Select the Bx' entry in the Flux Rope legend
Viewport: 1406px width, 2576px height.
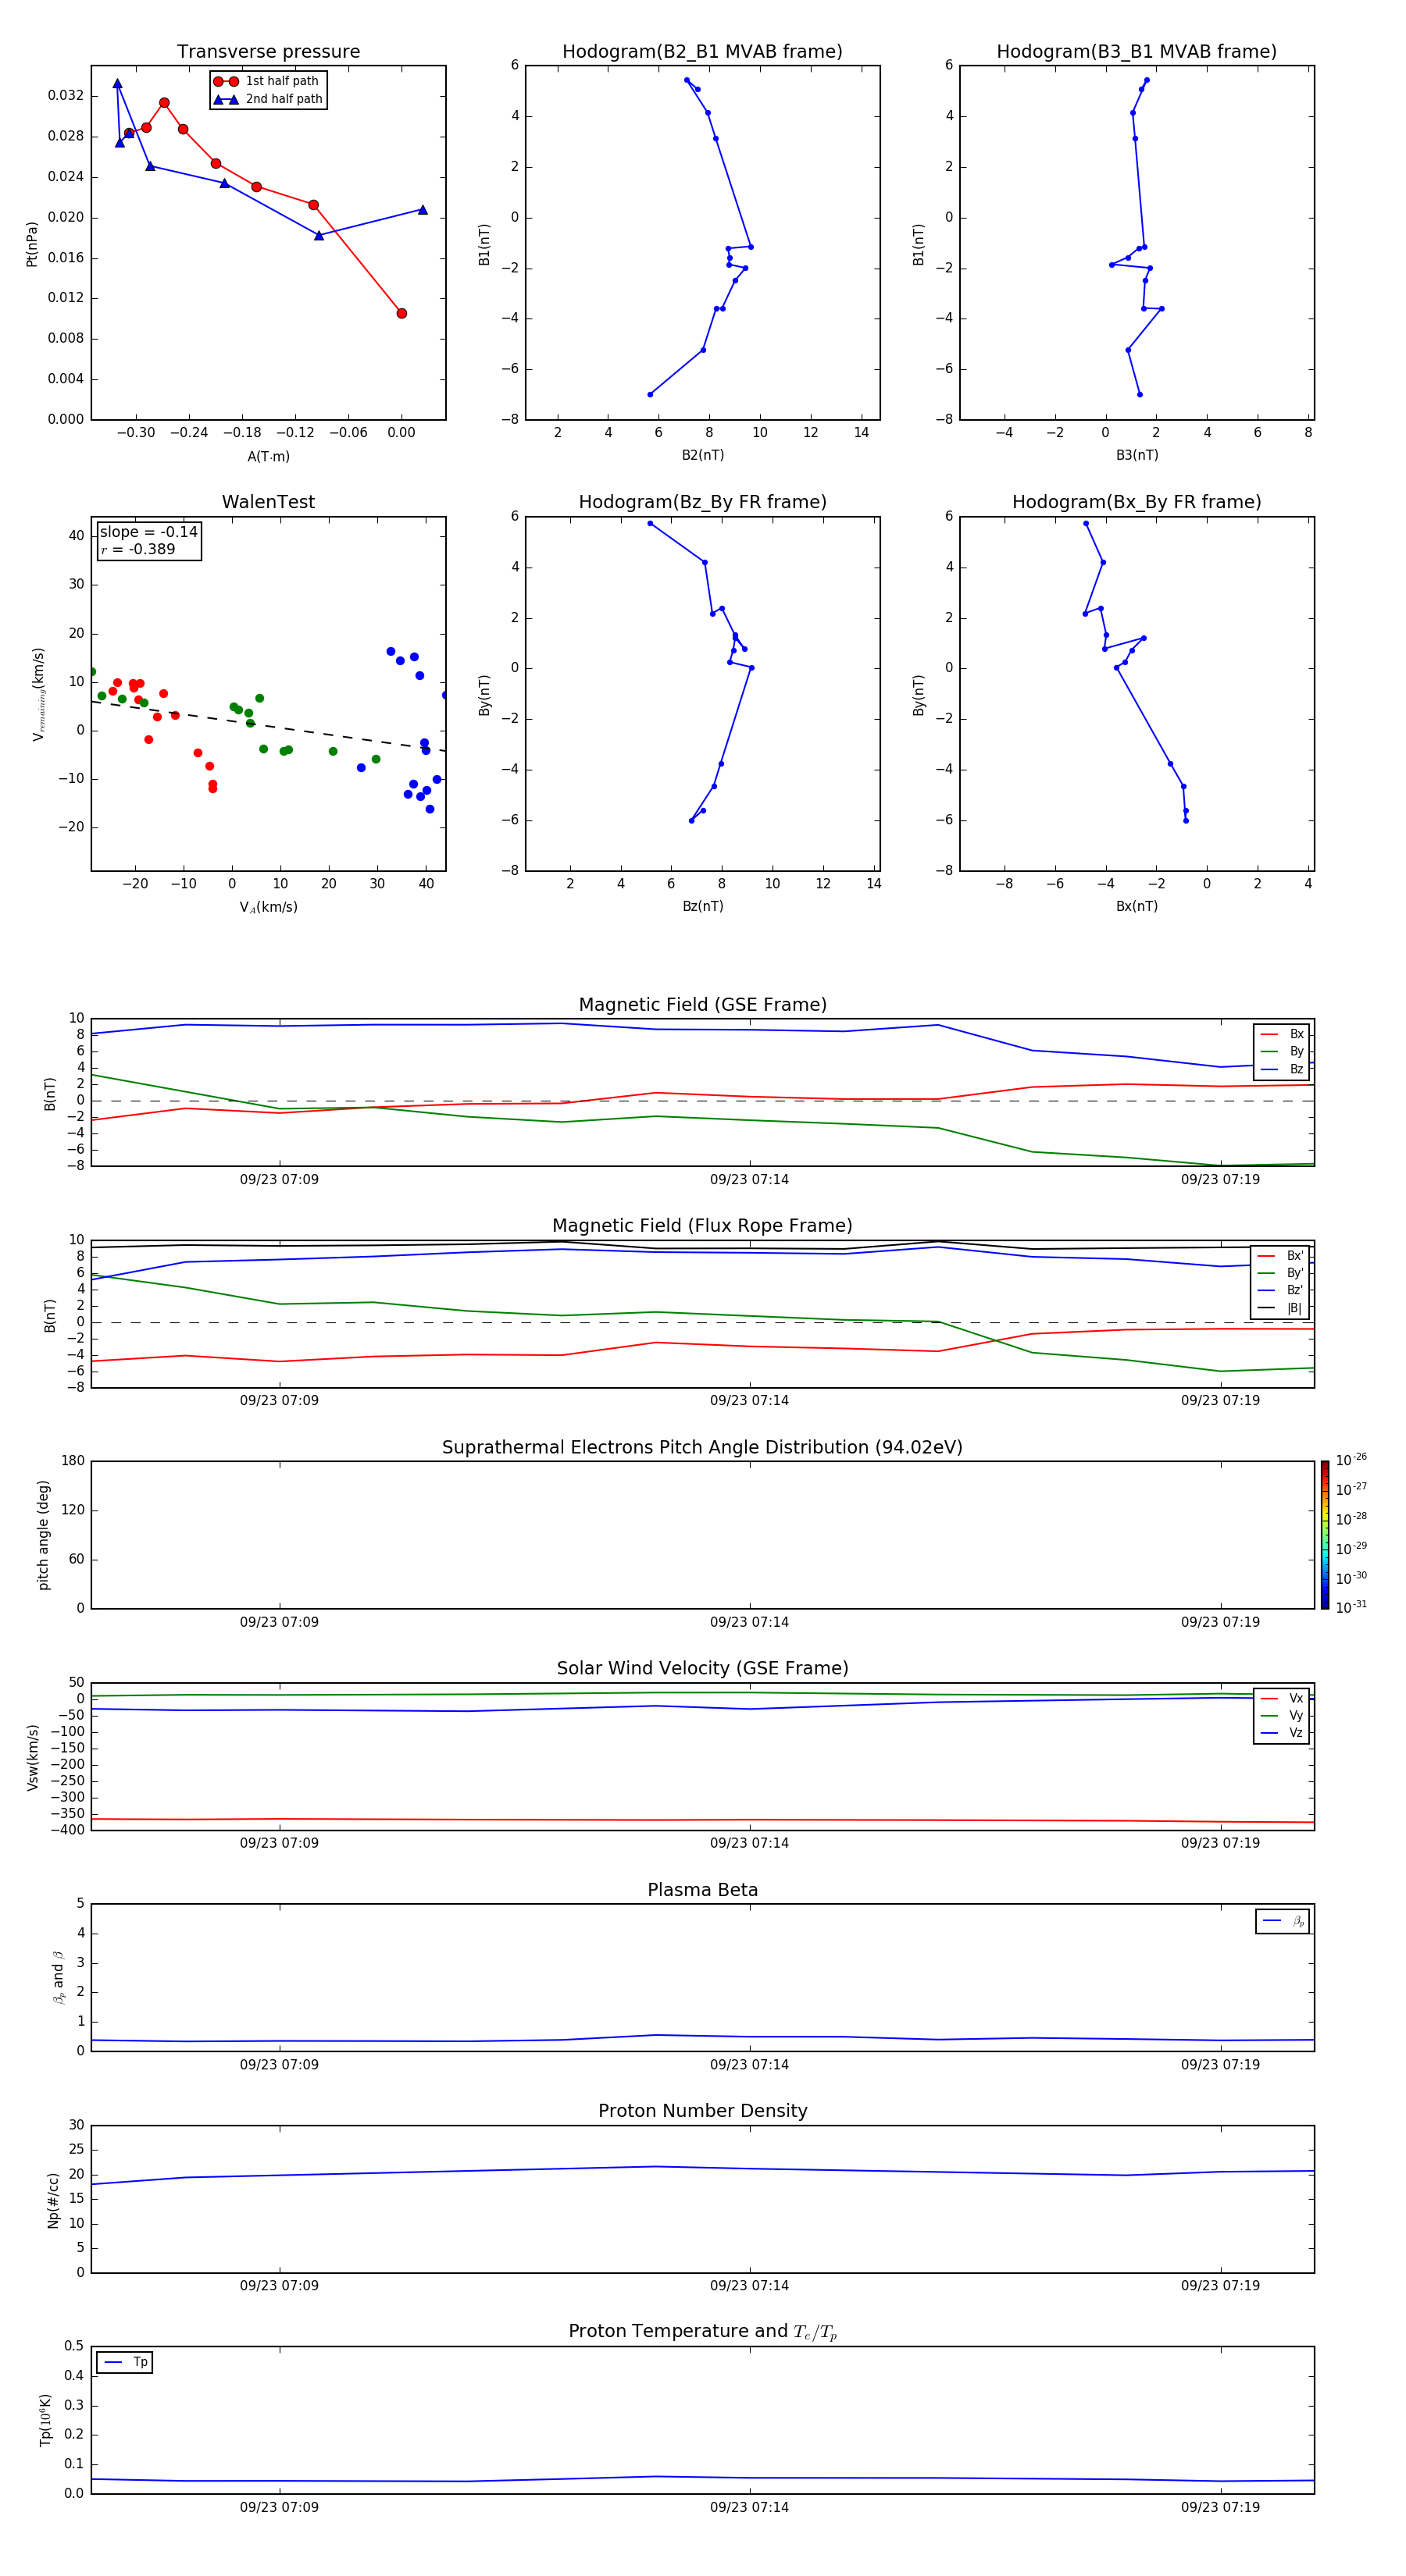coord(1281,1256)
